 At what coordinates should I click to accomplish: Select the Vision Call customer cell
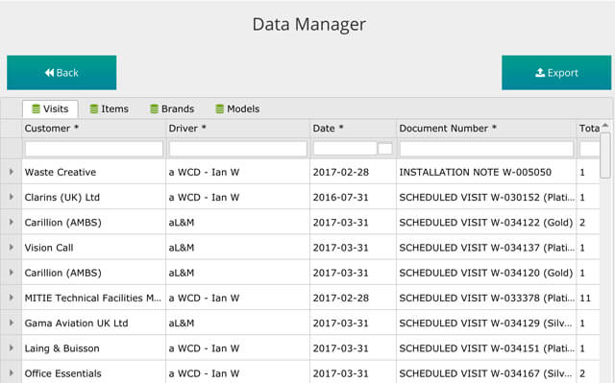94,248
